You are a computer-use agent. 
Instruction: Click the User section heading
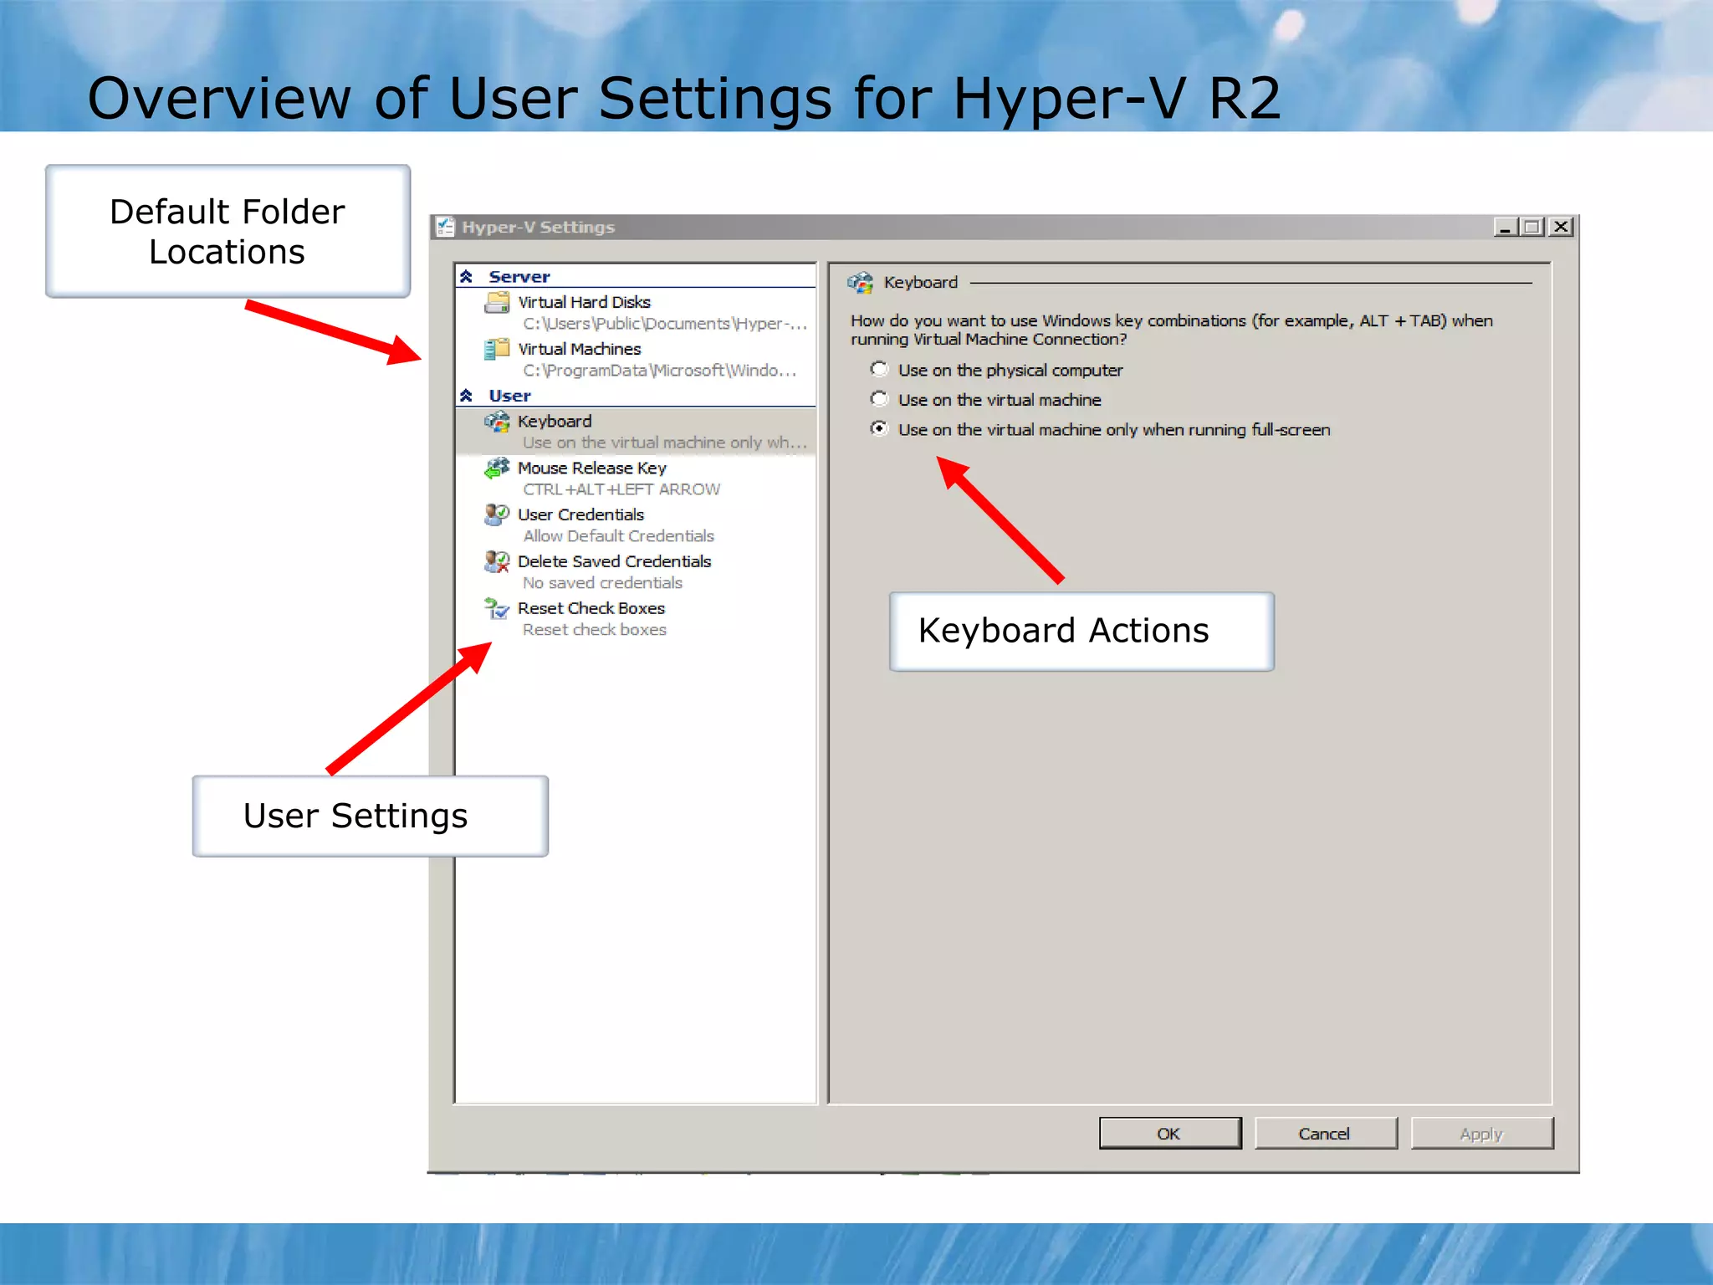509,396
